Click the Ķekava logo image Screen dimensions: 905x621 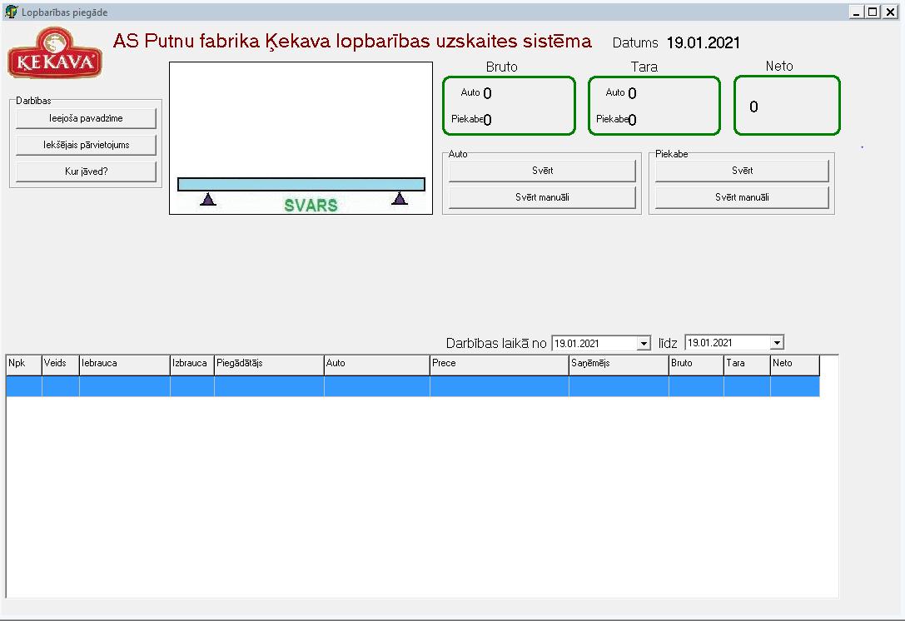55,52
